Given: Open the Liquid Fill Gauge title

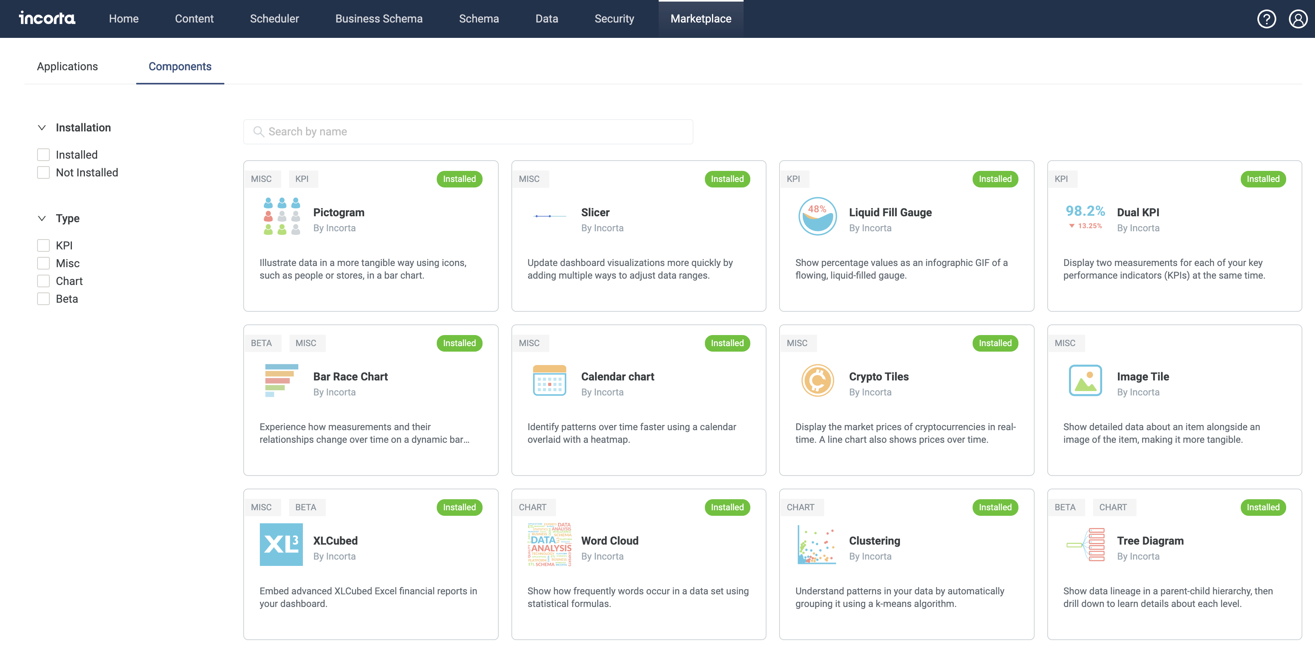Looking at the screenshot, I should (x=890, y=212).
